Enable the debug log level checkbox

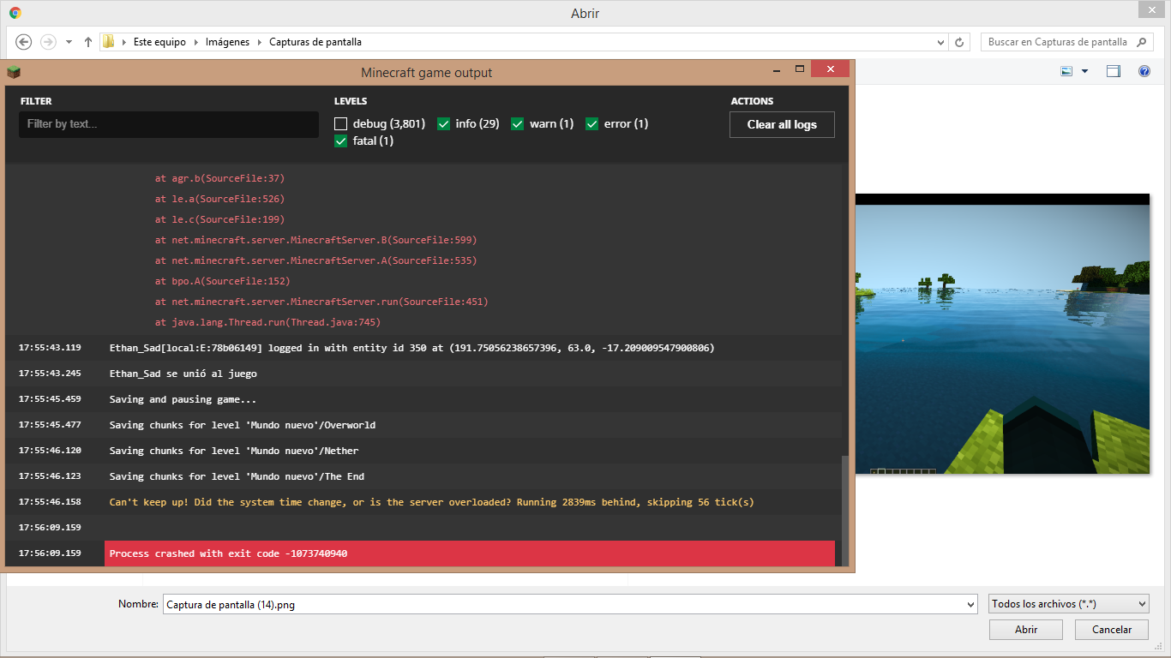341,124
